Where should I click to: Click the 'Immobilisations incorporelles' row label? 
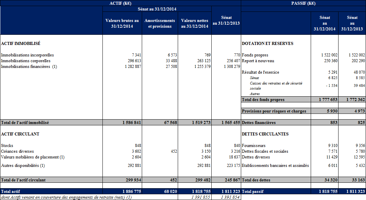27,55
